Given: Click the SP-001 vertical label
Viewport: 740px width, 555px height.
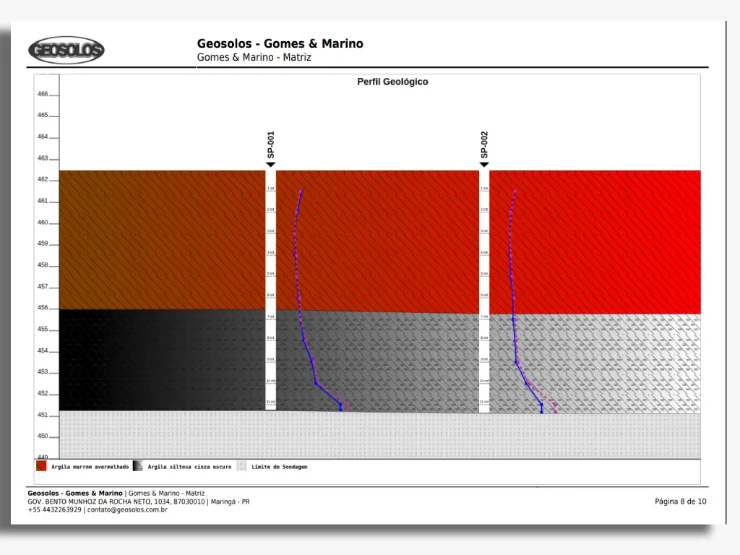Looking at the screenshot, I should pyautogui.click(x=271, y=145).
